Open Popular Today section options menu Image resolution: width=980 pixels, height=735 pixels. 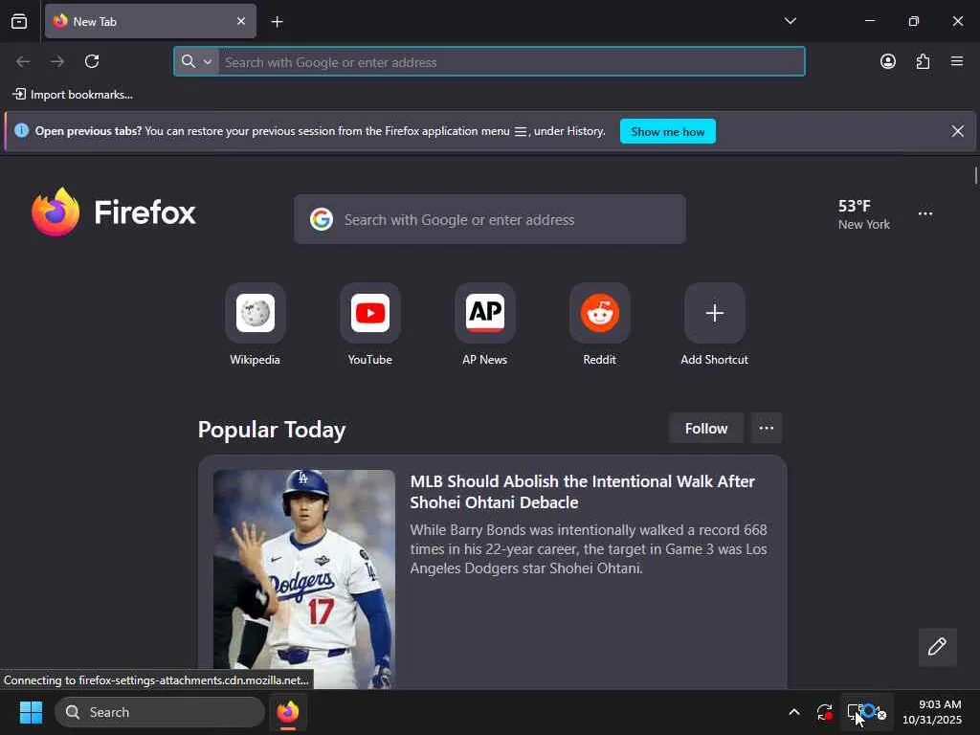tap(767, 428)
